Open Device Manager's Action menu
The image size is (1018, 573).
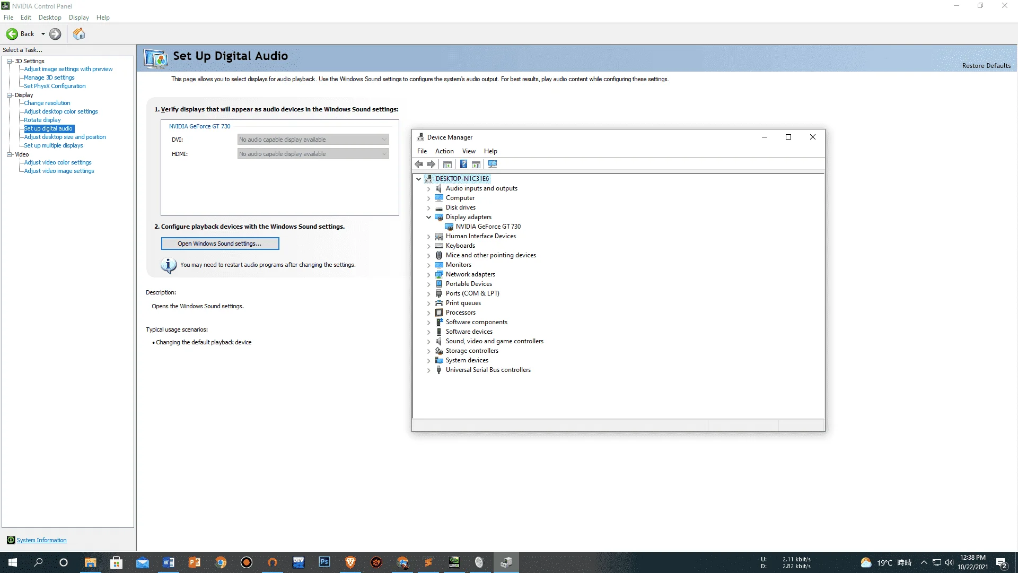444,151
